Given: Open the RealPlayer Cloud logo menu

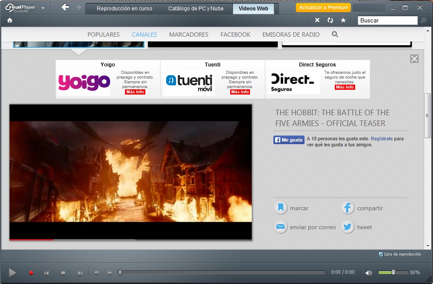Looking at the screenshot, I should coord(25,8).
